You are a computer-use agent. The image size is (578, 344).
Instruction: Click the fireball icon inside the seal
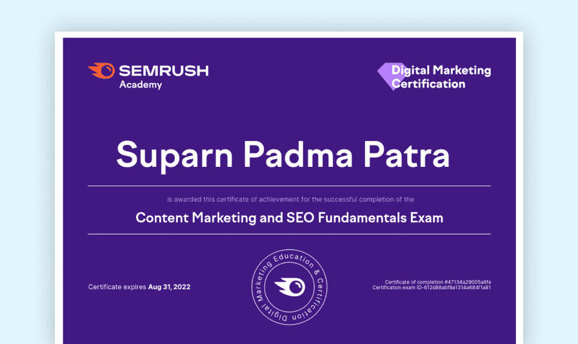point(289,287)
